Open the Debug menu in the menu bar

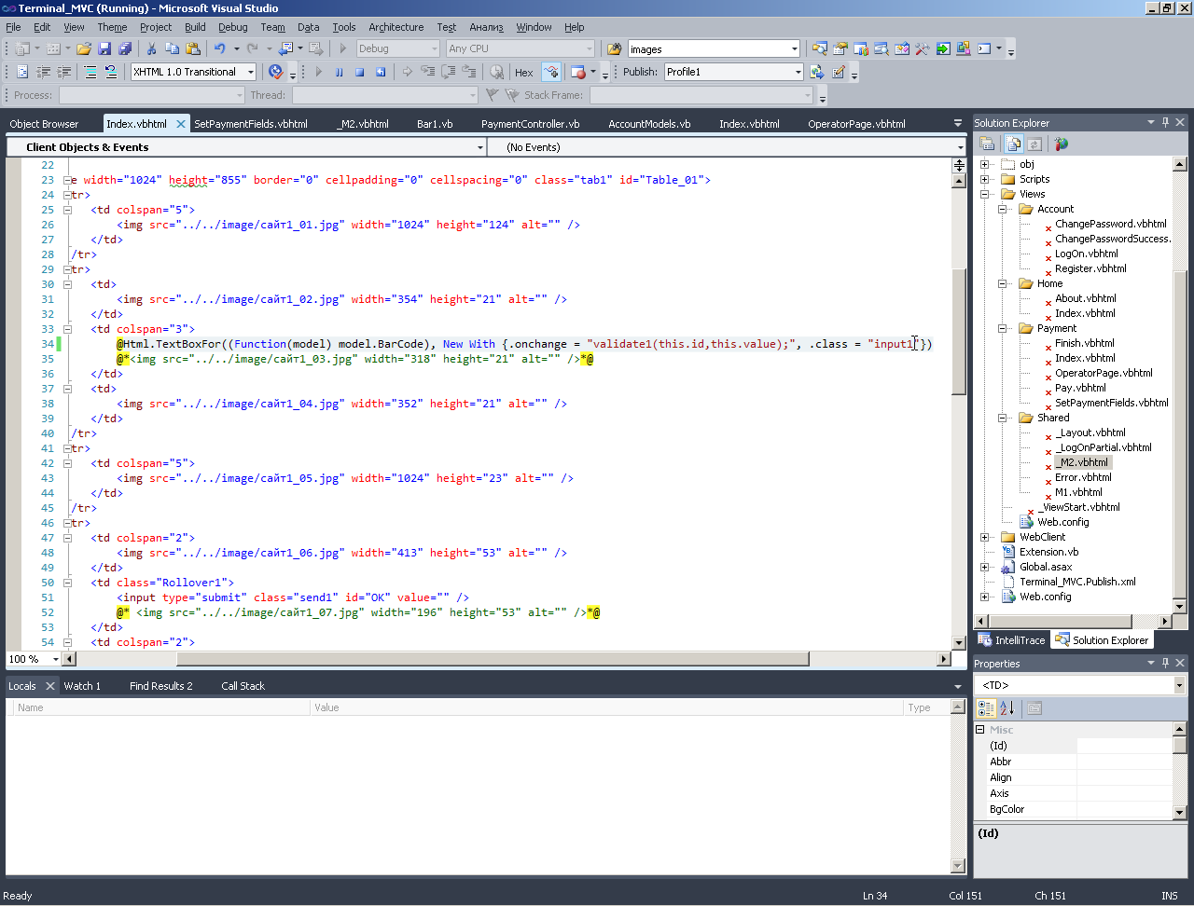tap(232, 27)
